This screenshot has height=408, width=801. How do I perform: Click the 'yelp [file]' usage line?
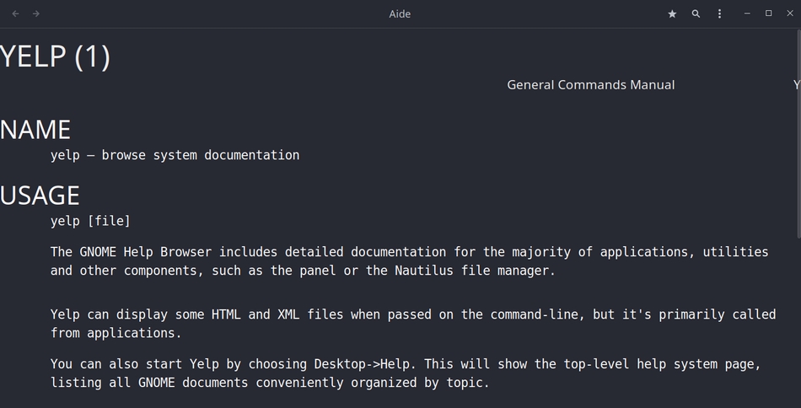[x=90, y=221]
